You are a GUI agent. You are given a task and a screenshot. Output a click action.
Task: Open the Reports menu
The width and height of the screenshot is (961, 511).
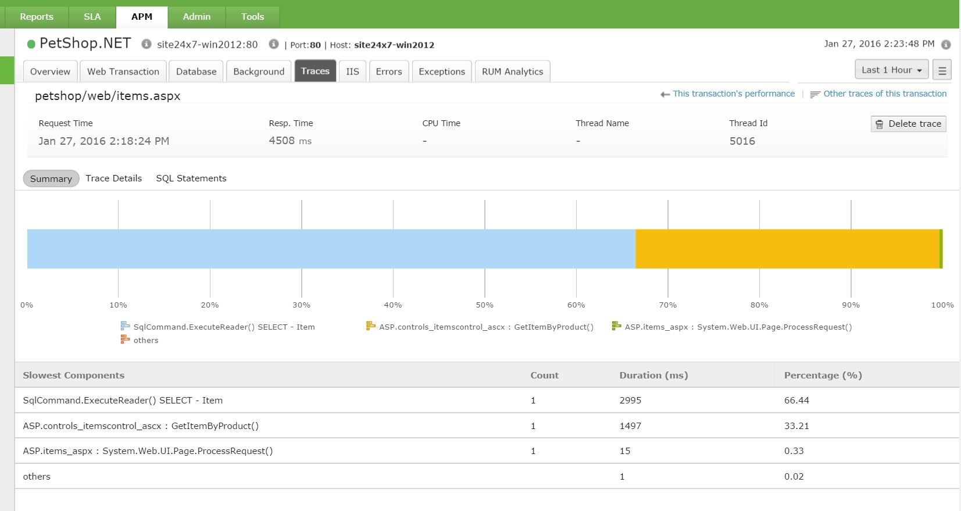point(37,17)
